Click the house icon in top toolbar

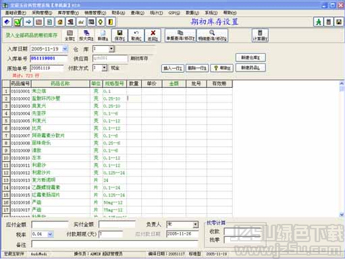point(60,22)
